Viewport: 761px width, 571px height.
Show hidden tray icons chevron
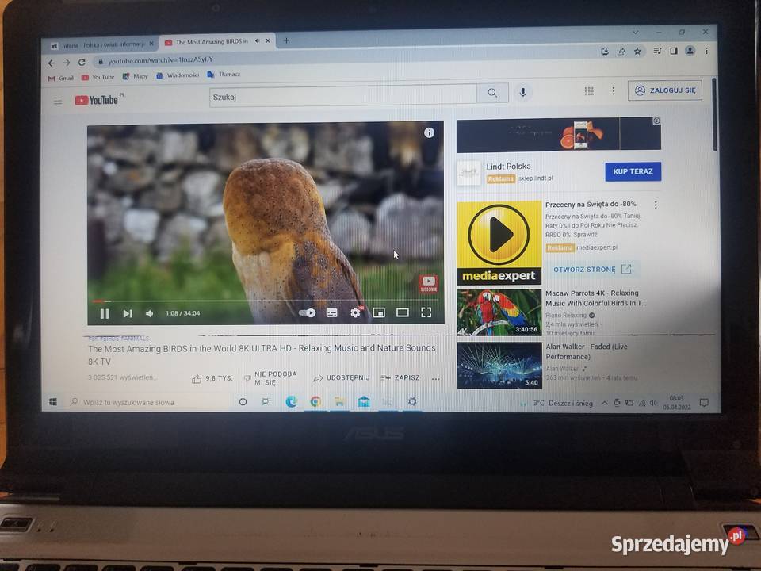tap(604, 403)
